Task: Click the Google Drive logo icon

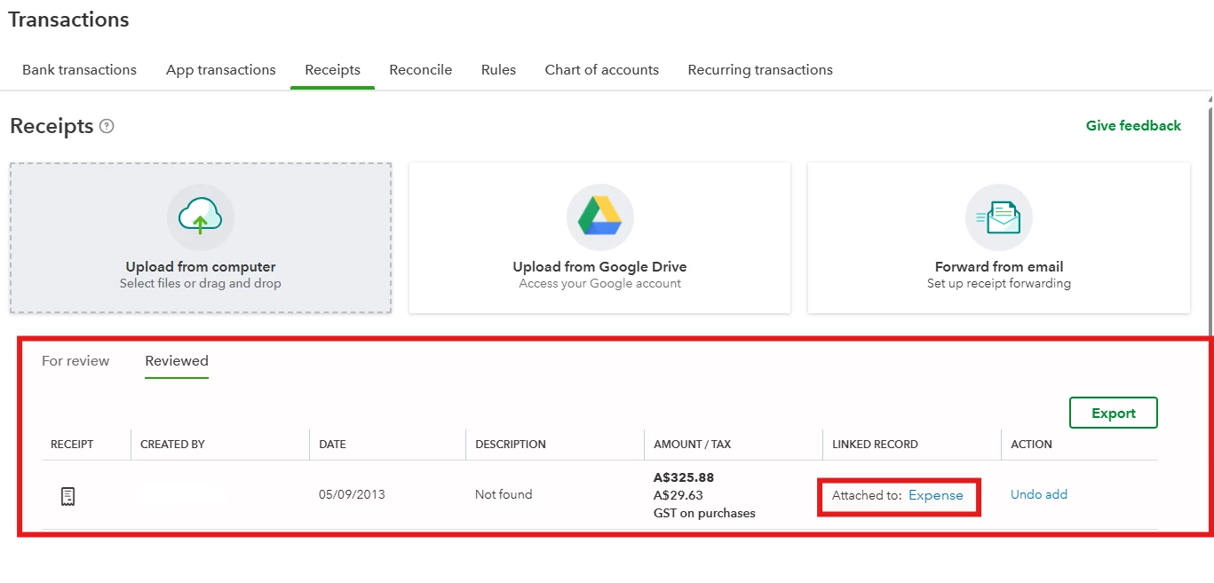Action: [x=599, y=217]
